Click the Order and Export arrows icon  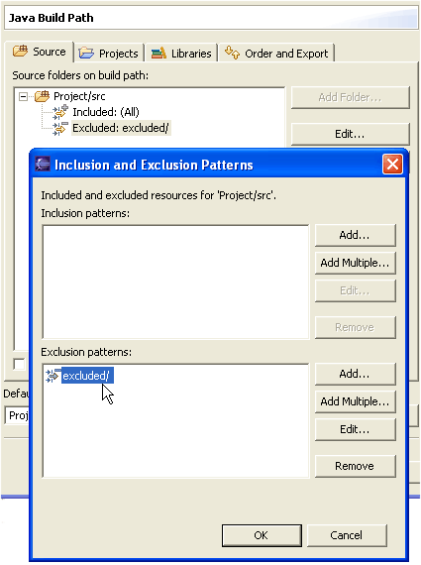coord(232,53)
